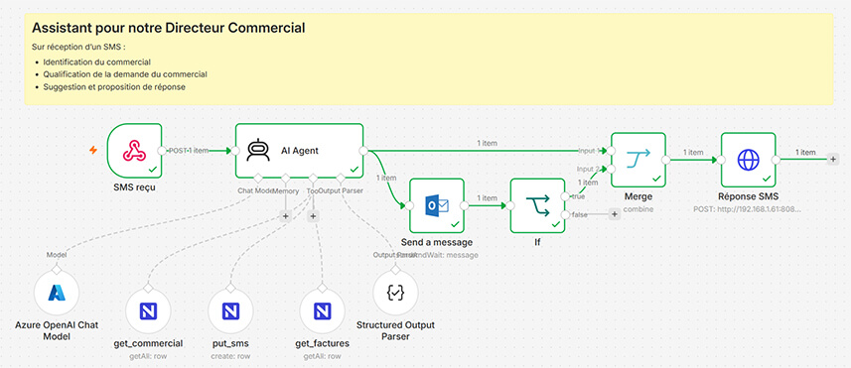Screen dimensions: 851x368
Task: Open the AI Agent node
Action: tap(299, 151)
